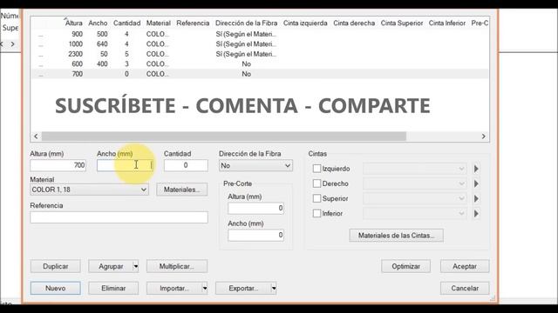Open the Derecho tape material dropdown

[415, 183]
